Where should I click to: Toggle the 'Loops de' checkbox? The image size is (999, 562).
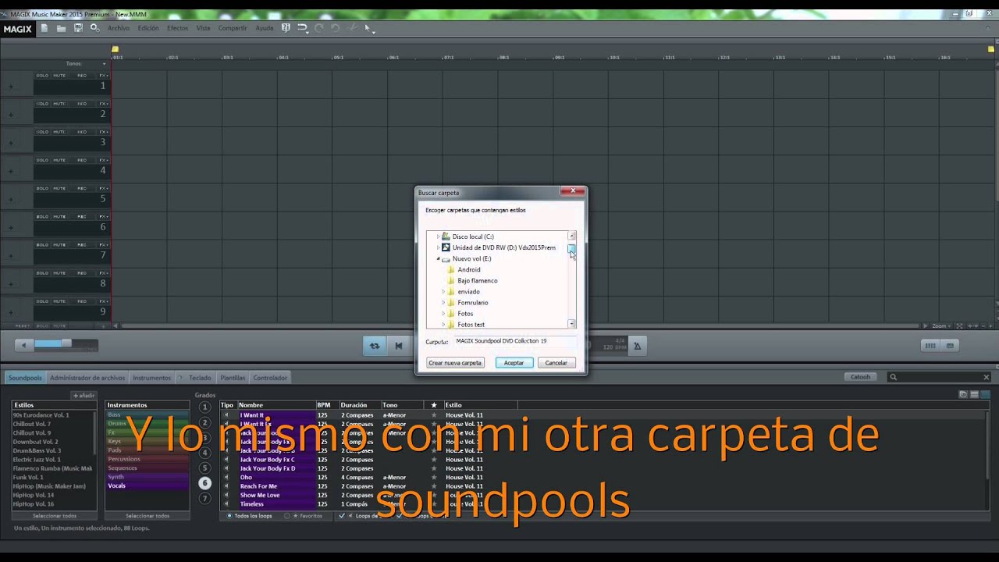342,516
